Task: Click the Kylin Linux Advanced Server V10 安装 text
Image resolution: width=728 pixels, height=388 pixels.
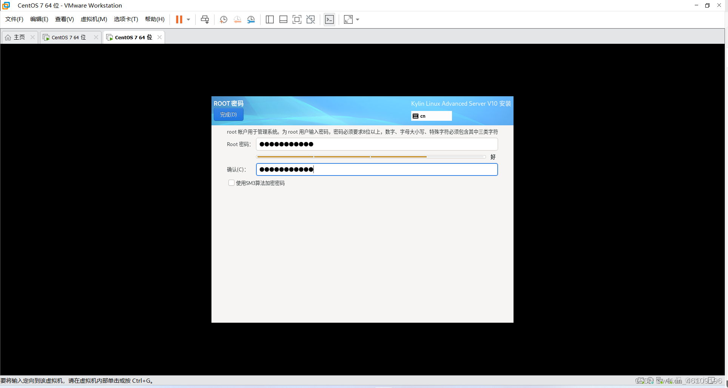Action: point(461,103)
